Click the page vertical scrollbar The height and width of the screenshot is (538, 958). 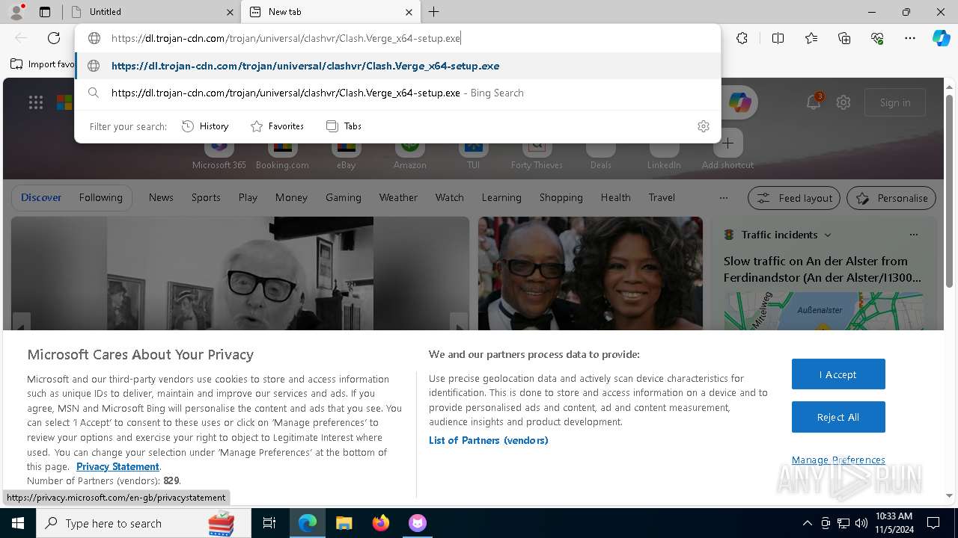[949, 191]
